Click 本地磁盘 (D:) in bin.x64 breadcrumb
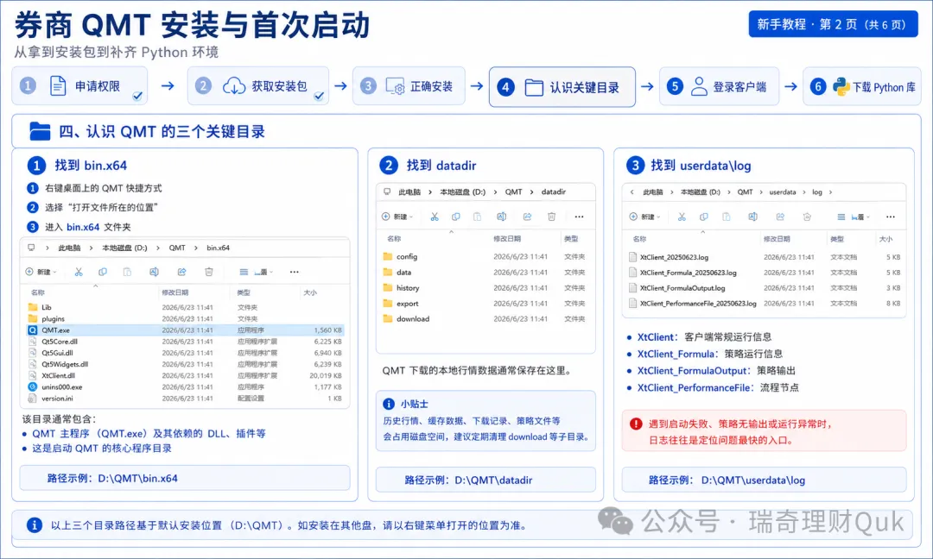Image resolution: width=933 pixels, height=559 pixels. pos(124,248)
